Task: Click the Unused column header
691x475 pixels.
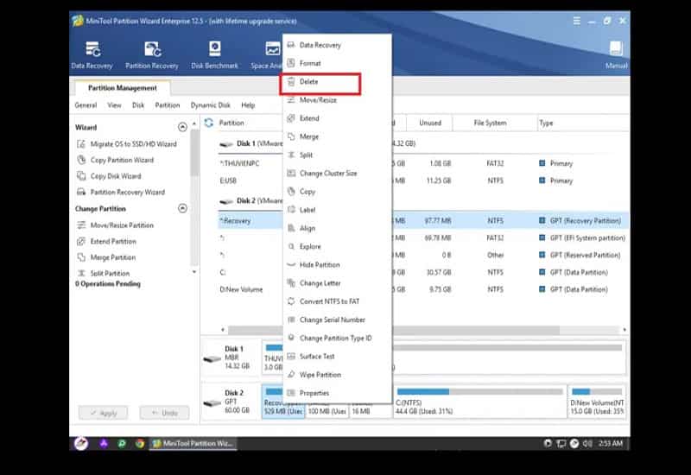Action: click(429, 123)
